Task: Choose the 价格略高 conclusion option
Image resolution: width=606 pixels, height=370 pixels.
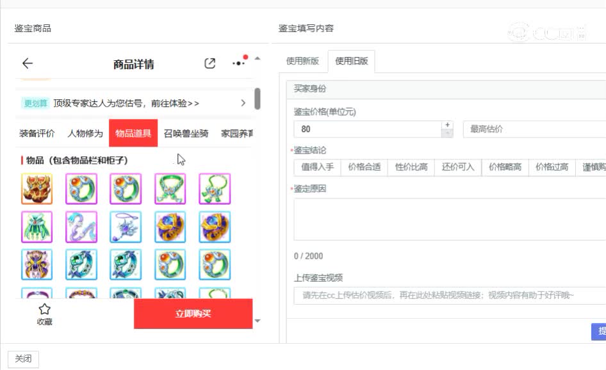Action: [505, 167]
